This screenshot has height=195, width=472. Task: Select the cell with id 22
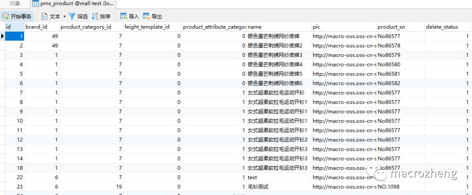15,177
